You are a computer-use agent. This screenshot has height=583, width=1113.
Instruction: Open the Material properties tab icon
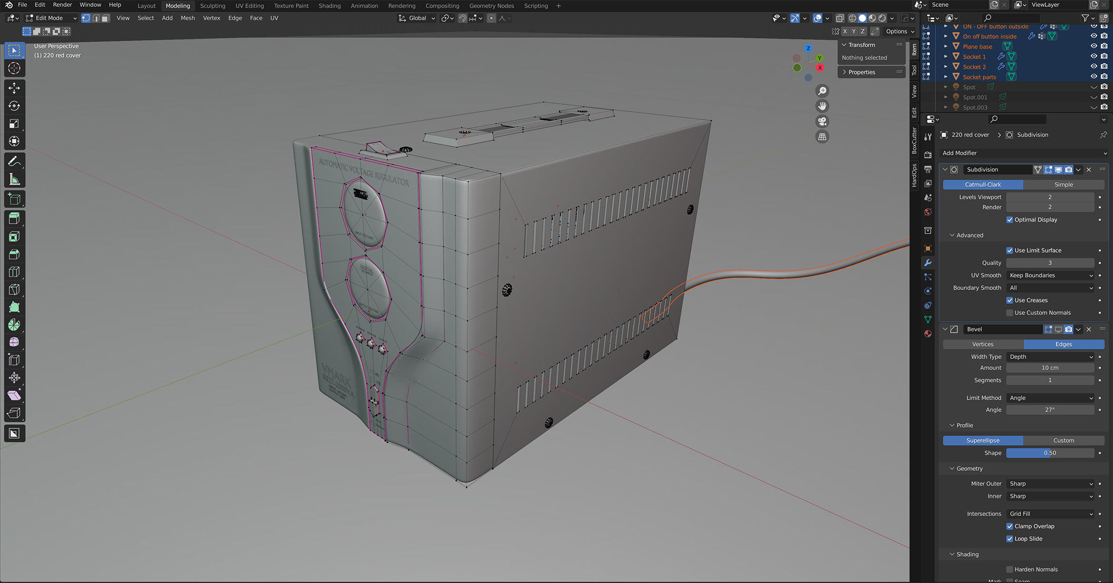pos(928,334)
